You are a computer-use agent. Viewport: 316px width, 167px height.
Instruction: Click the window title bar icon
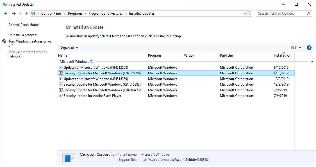click(5, 4)
